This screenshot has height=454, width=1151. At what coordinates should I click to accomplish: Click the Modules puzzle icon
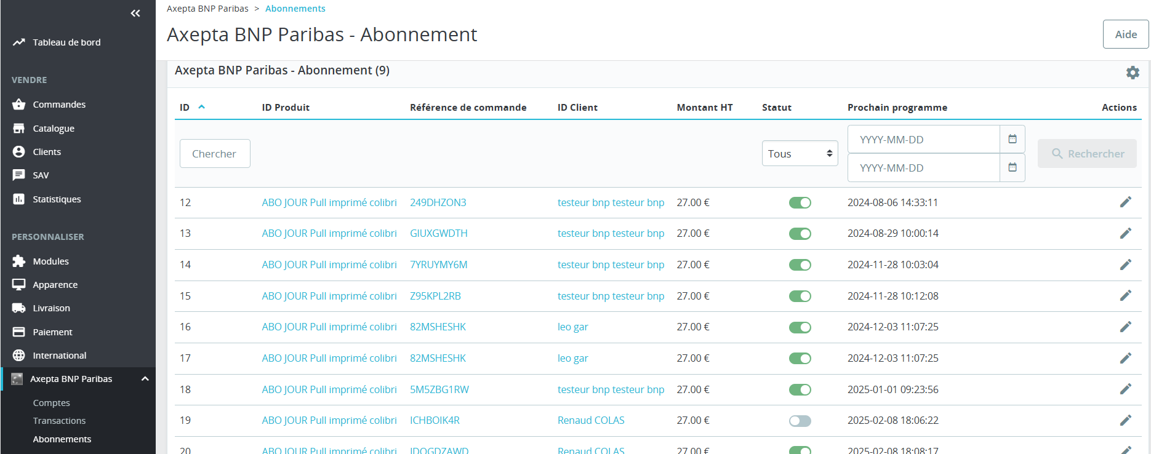tap(19, 261)
